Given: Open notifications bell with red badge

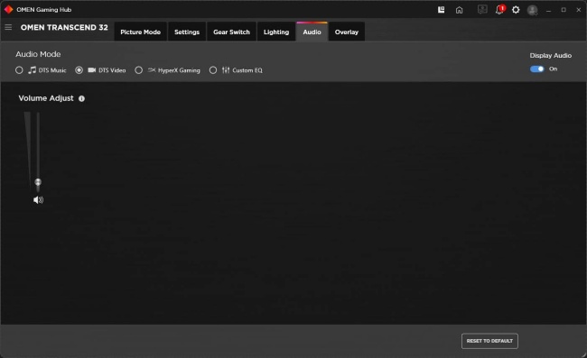Looking at the screenshot, I should [x=499, y=9].
